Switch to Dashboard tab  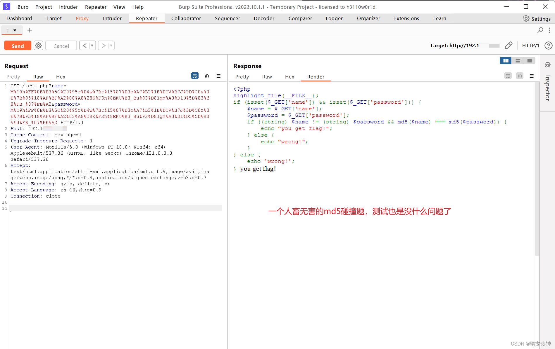[x=19, y=18]
